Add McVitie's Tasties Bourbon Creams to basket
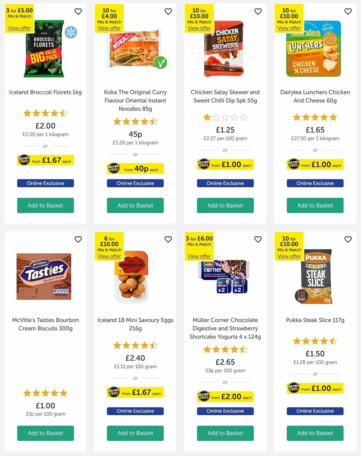Screen dimensions: 361x456 (45, 433)
